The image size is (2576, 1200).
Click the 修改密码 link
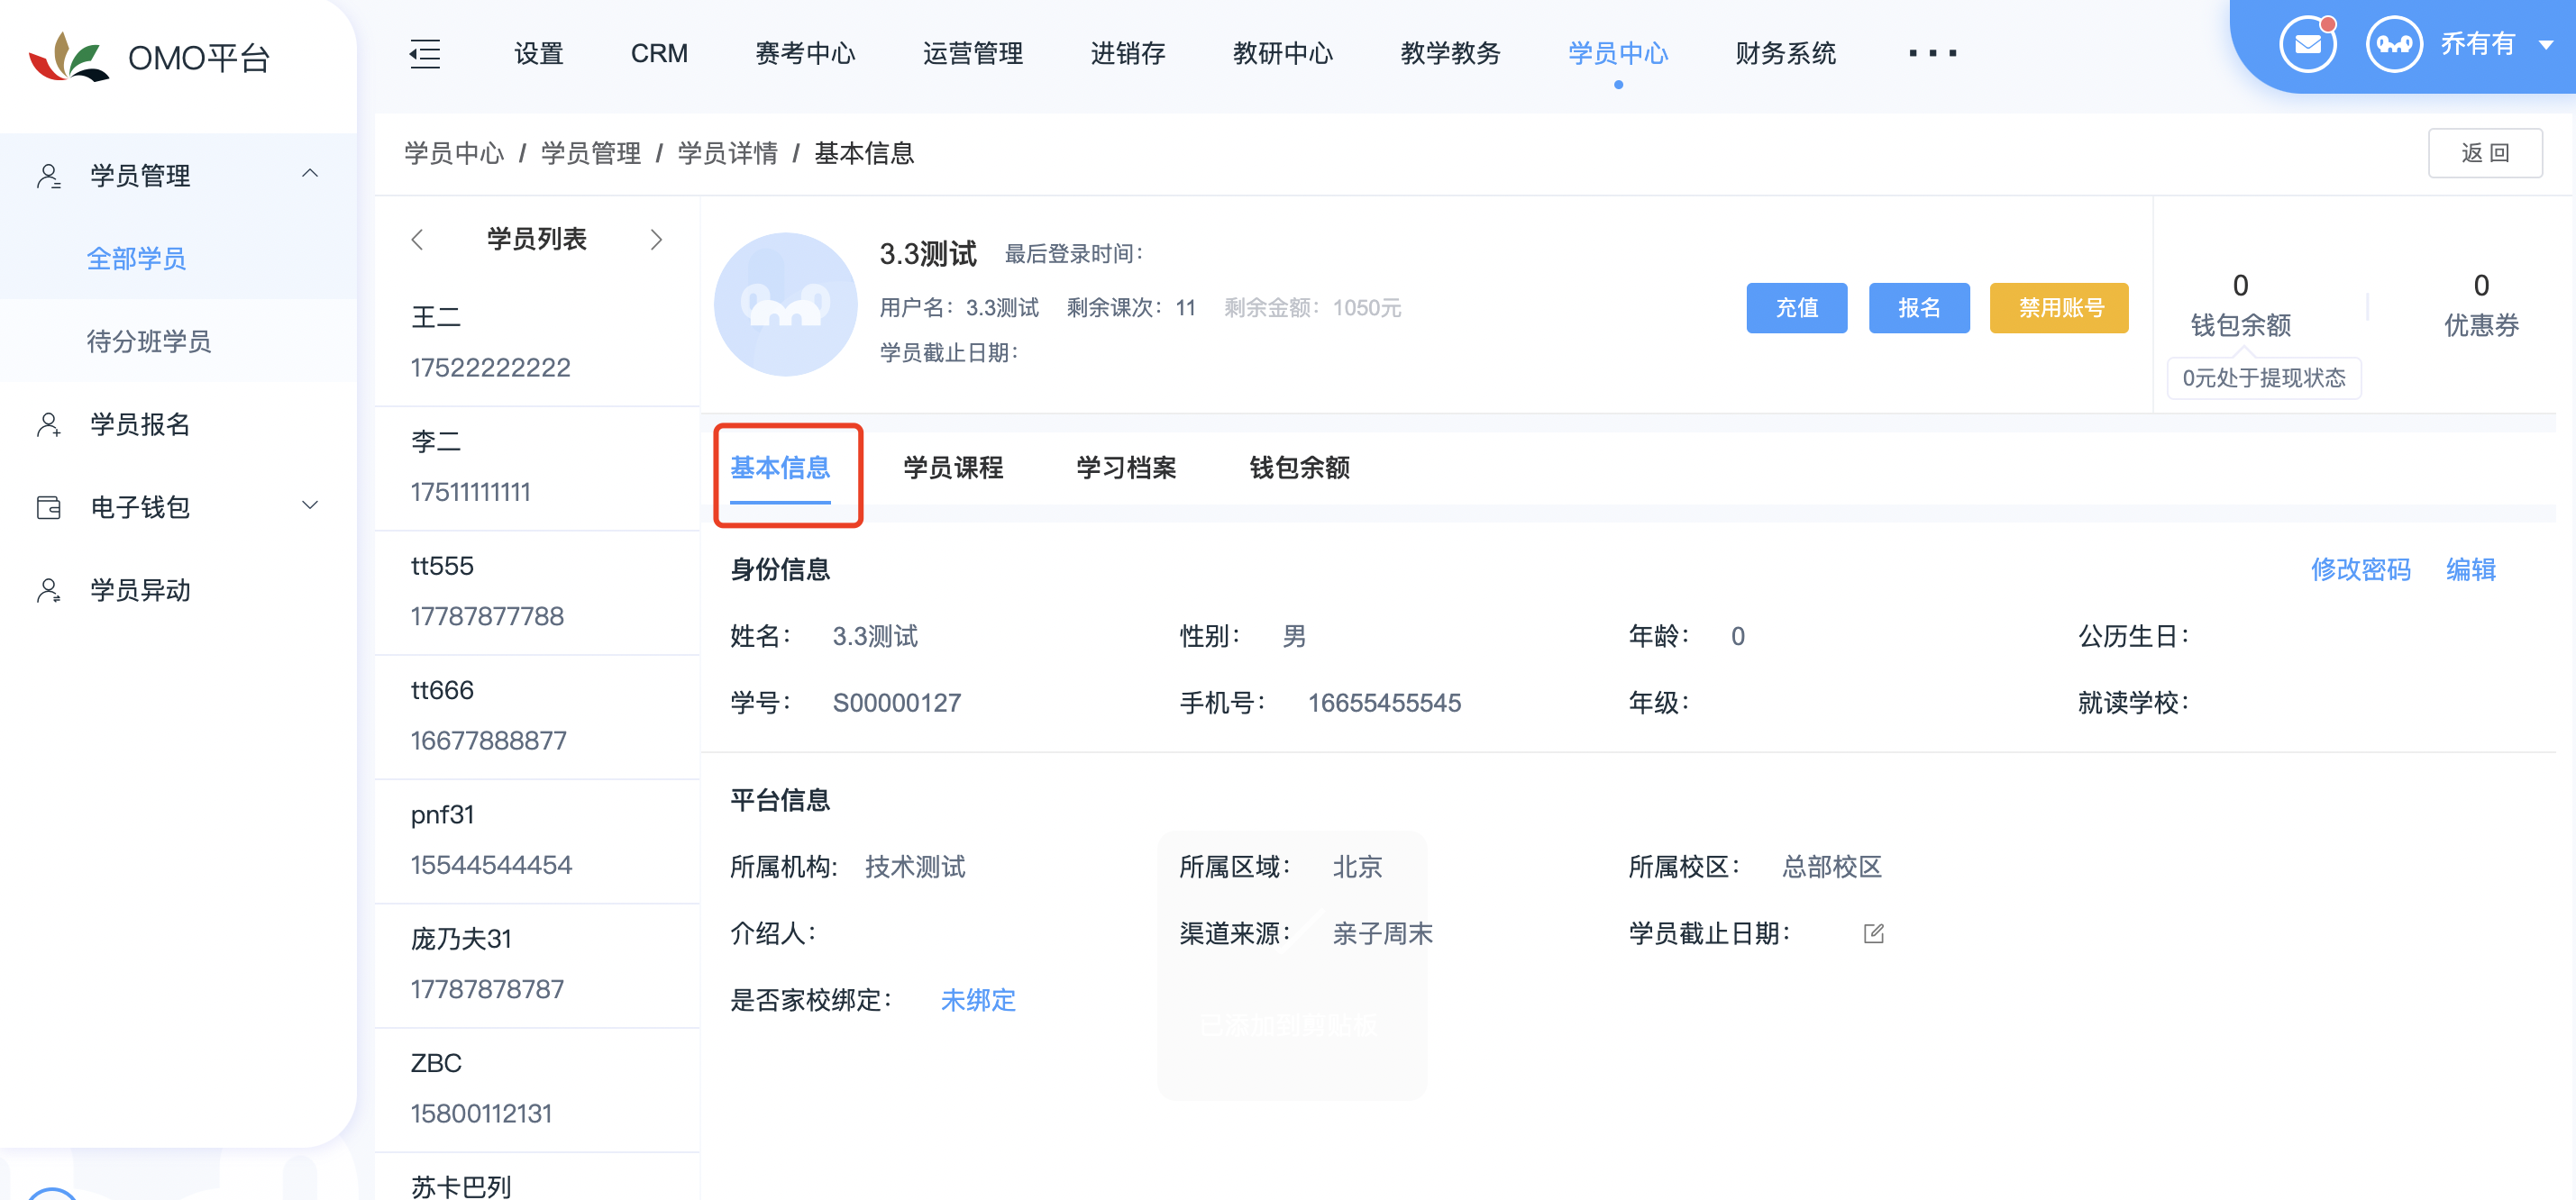tap(2360, 569)
